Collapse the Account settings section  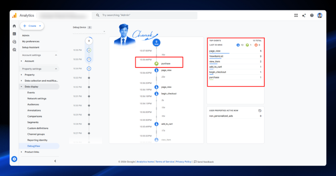tap(56, 55)
